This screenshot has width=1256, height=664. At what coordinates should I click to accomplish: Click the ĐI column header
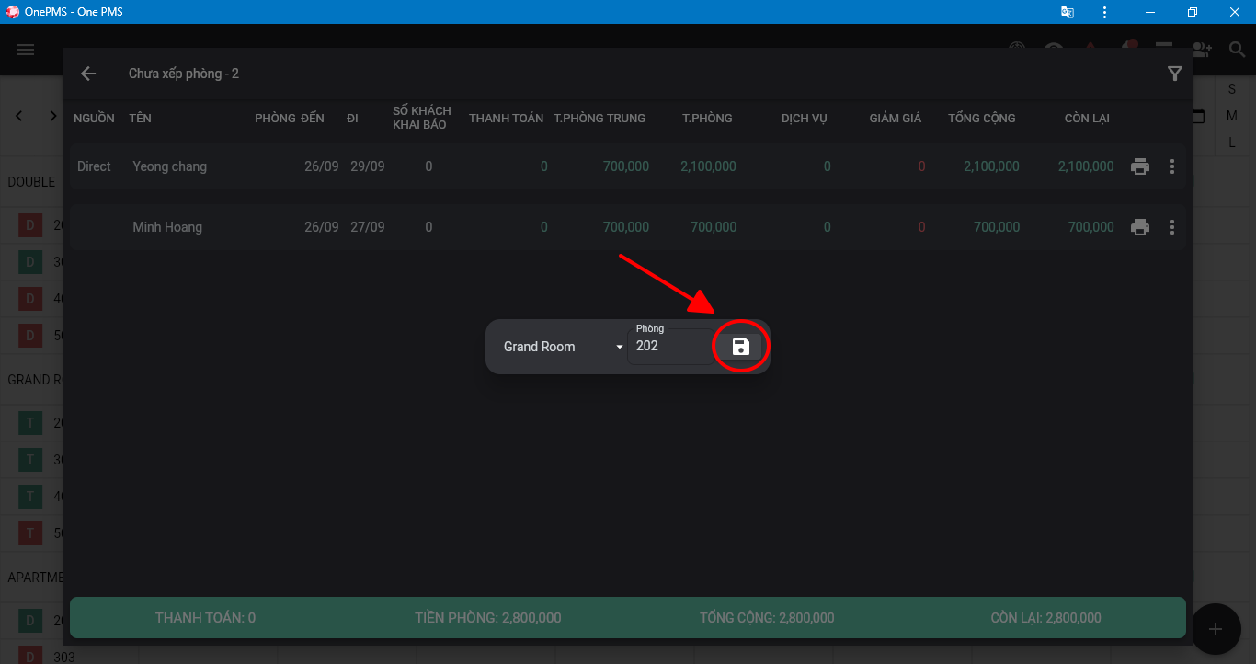click(x=352, y=118)
